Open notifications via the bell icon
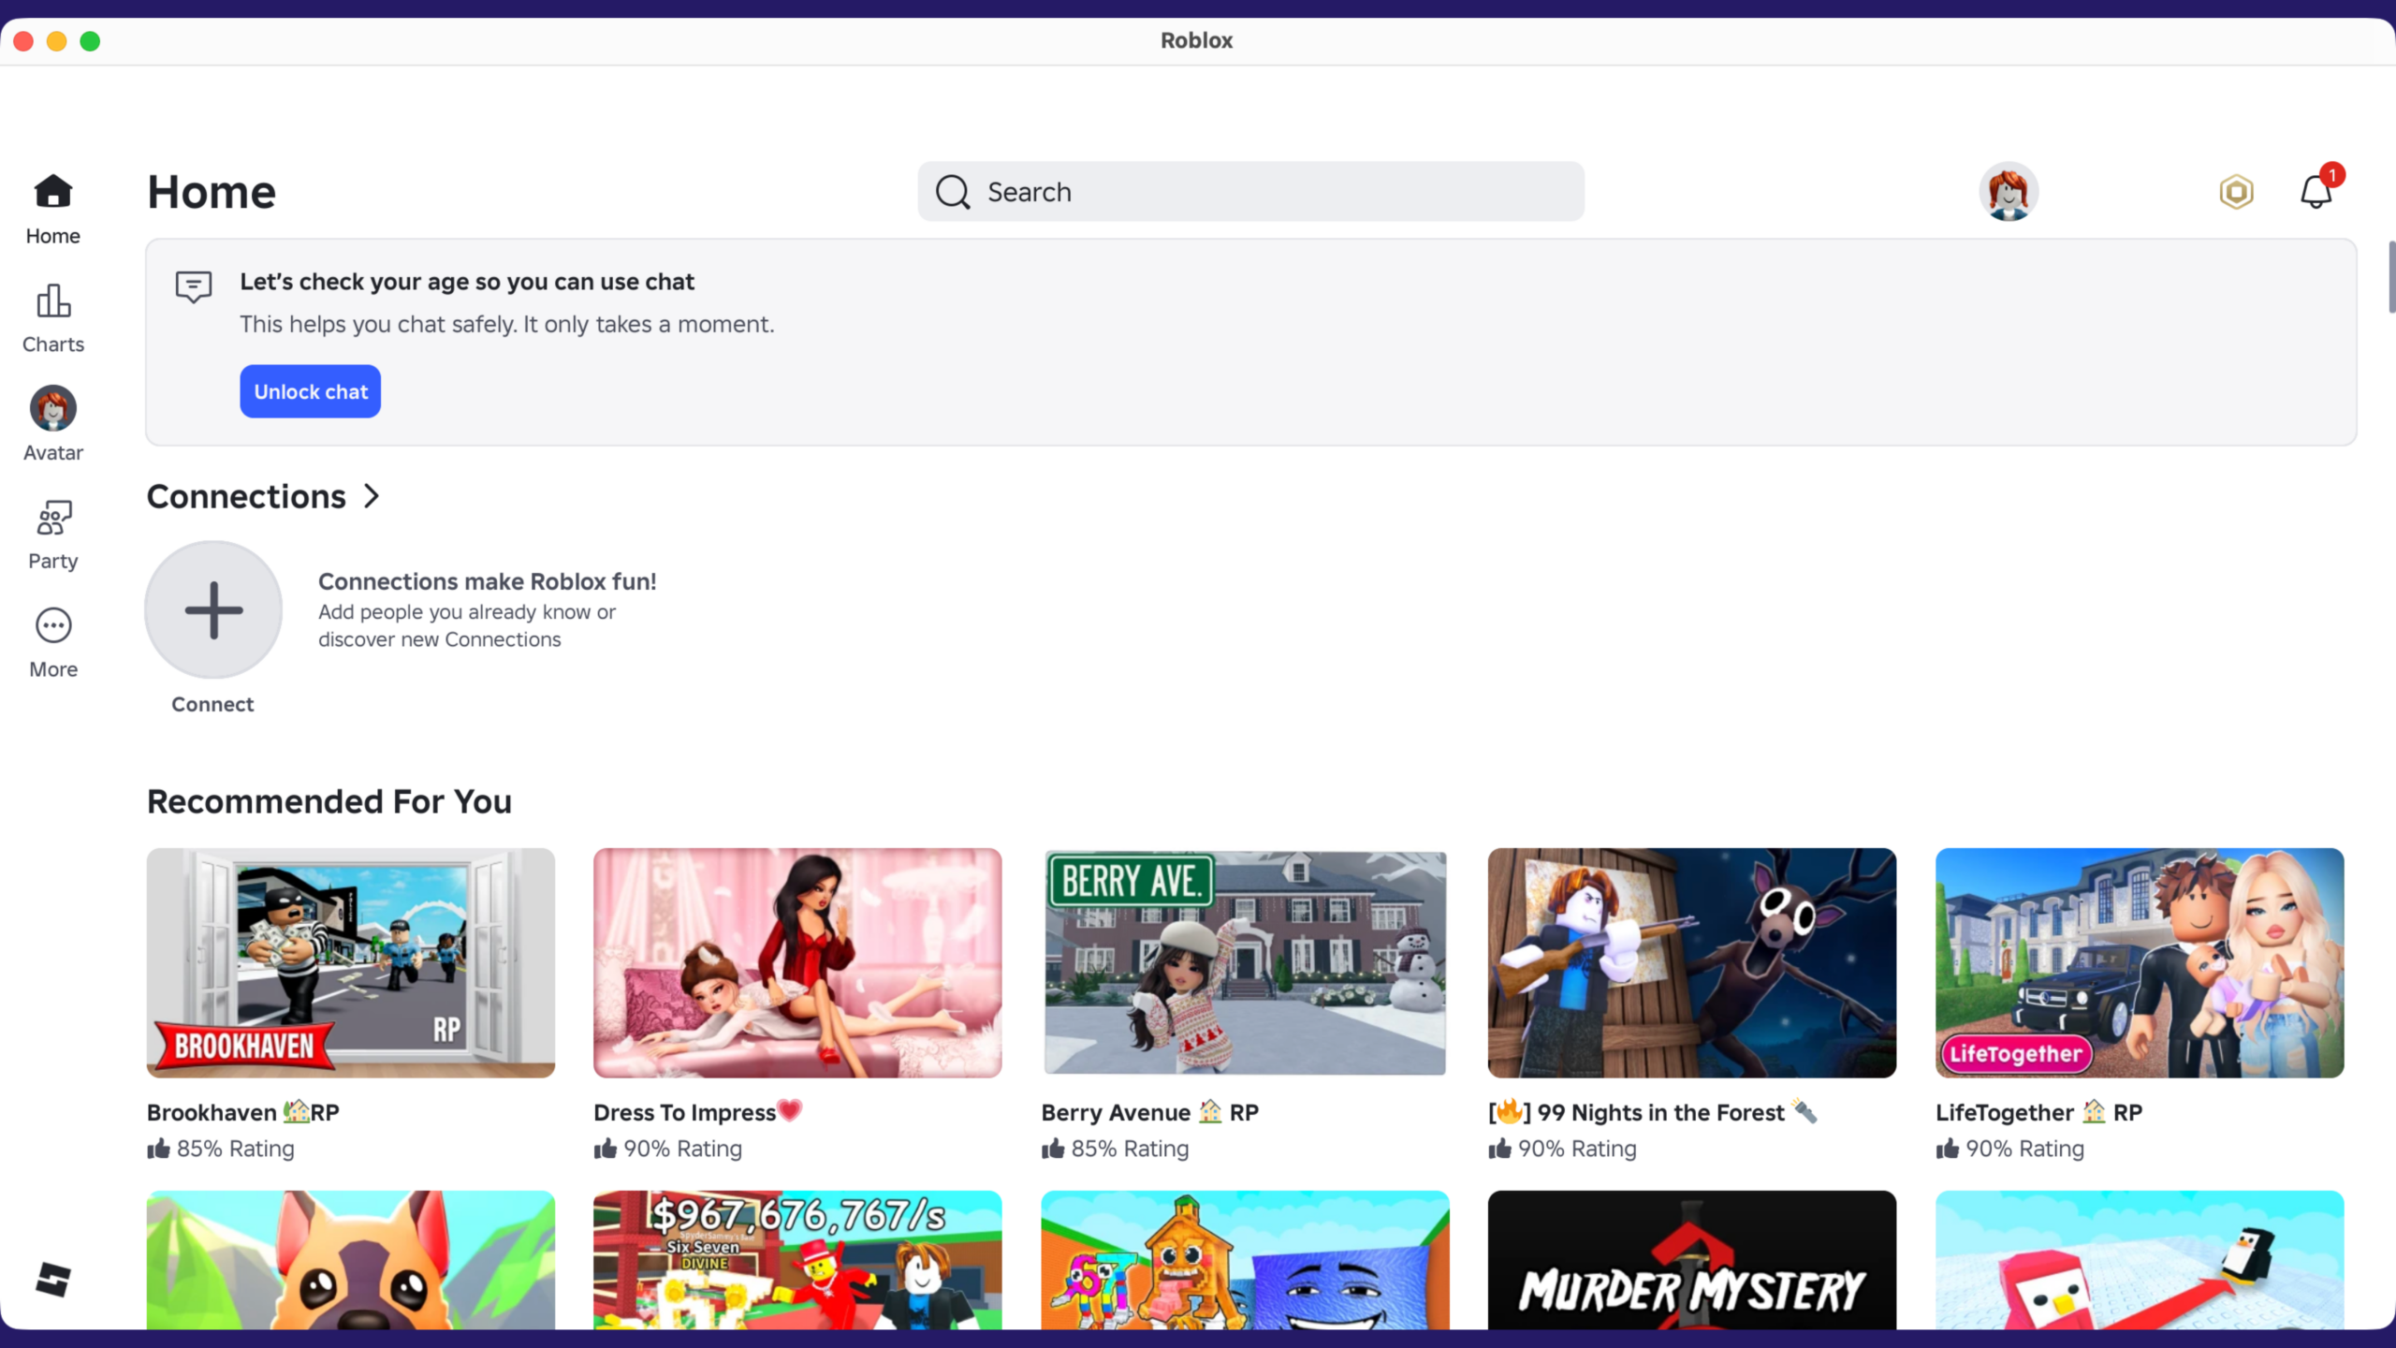 coord(2316,191)
